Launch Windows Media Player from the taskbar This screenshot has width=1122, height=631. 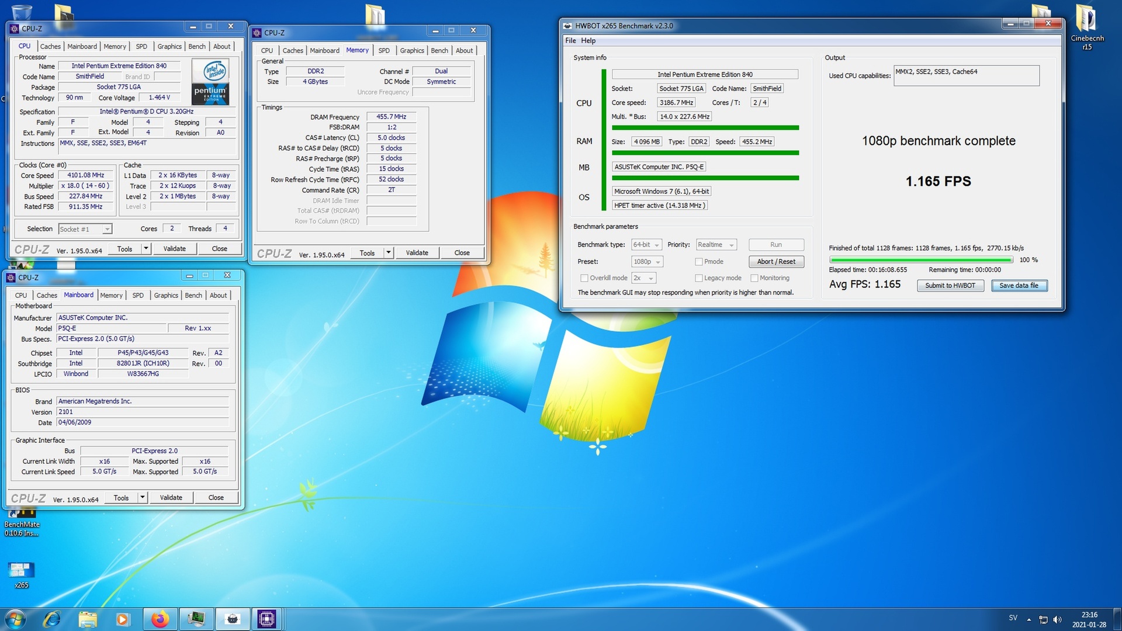122,619
